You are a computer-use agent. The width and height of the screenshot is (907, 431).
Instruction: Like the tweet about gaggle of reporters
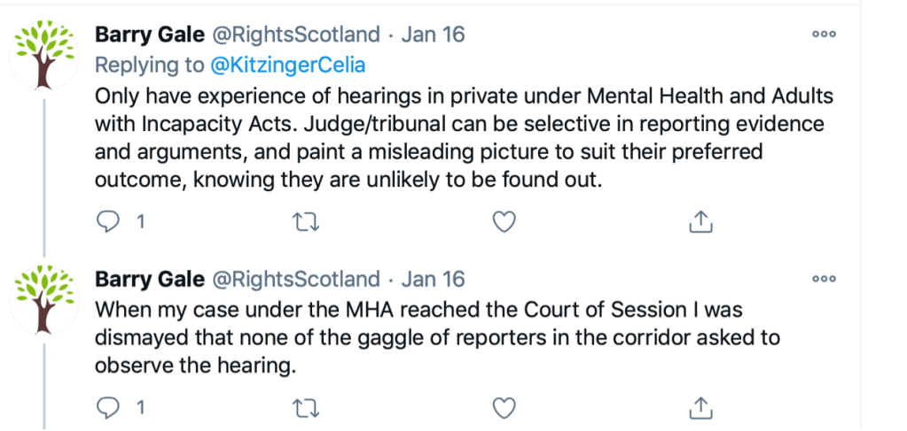[504, 407]
